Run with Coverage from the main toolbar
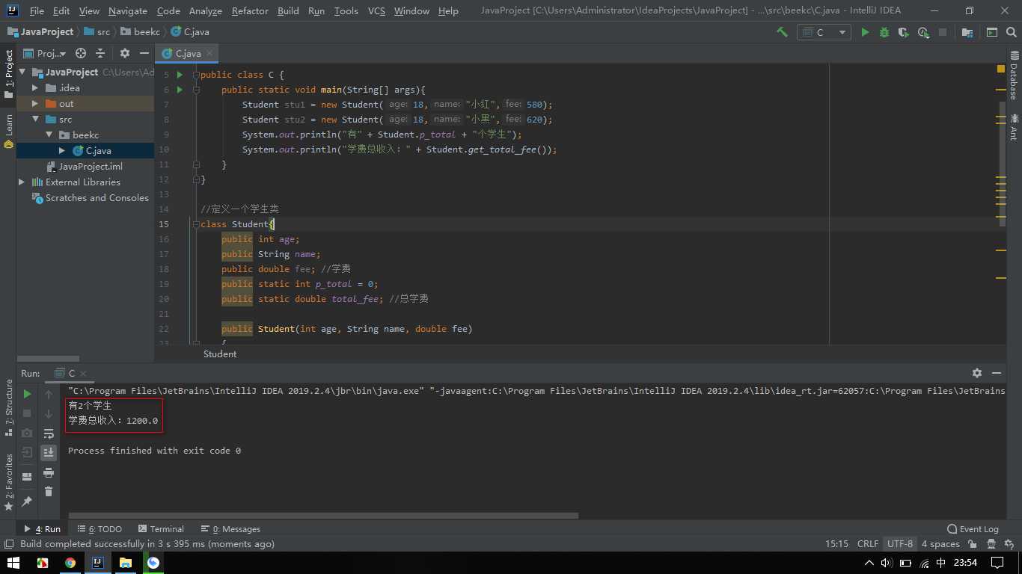 tap(904, 32)
